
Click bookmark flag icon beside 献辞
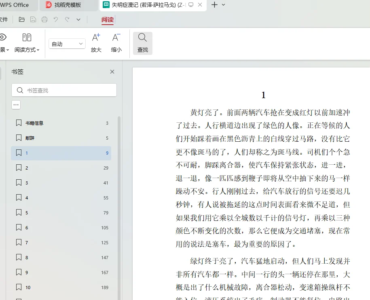click(x=19, y=138)
